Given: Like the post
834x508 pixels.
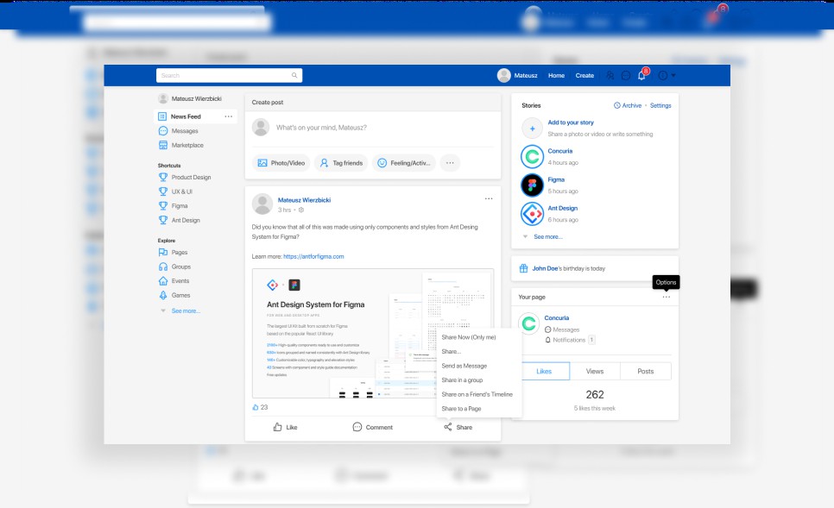Looking at the screenshot, I should [x=285, y=427].
